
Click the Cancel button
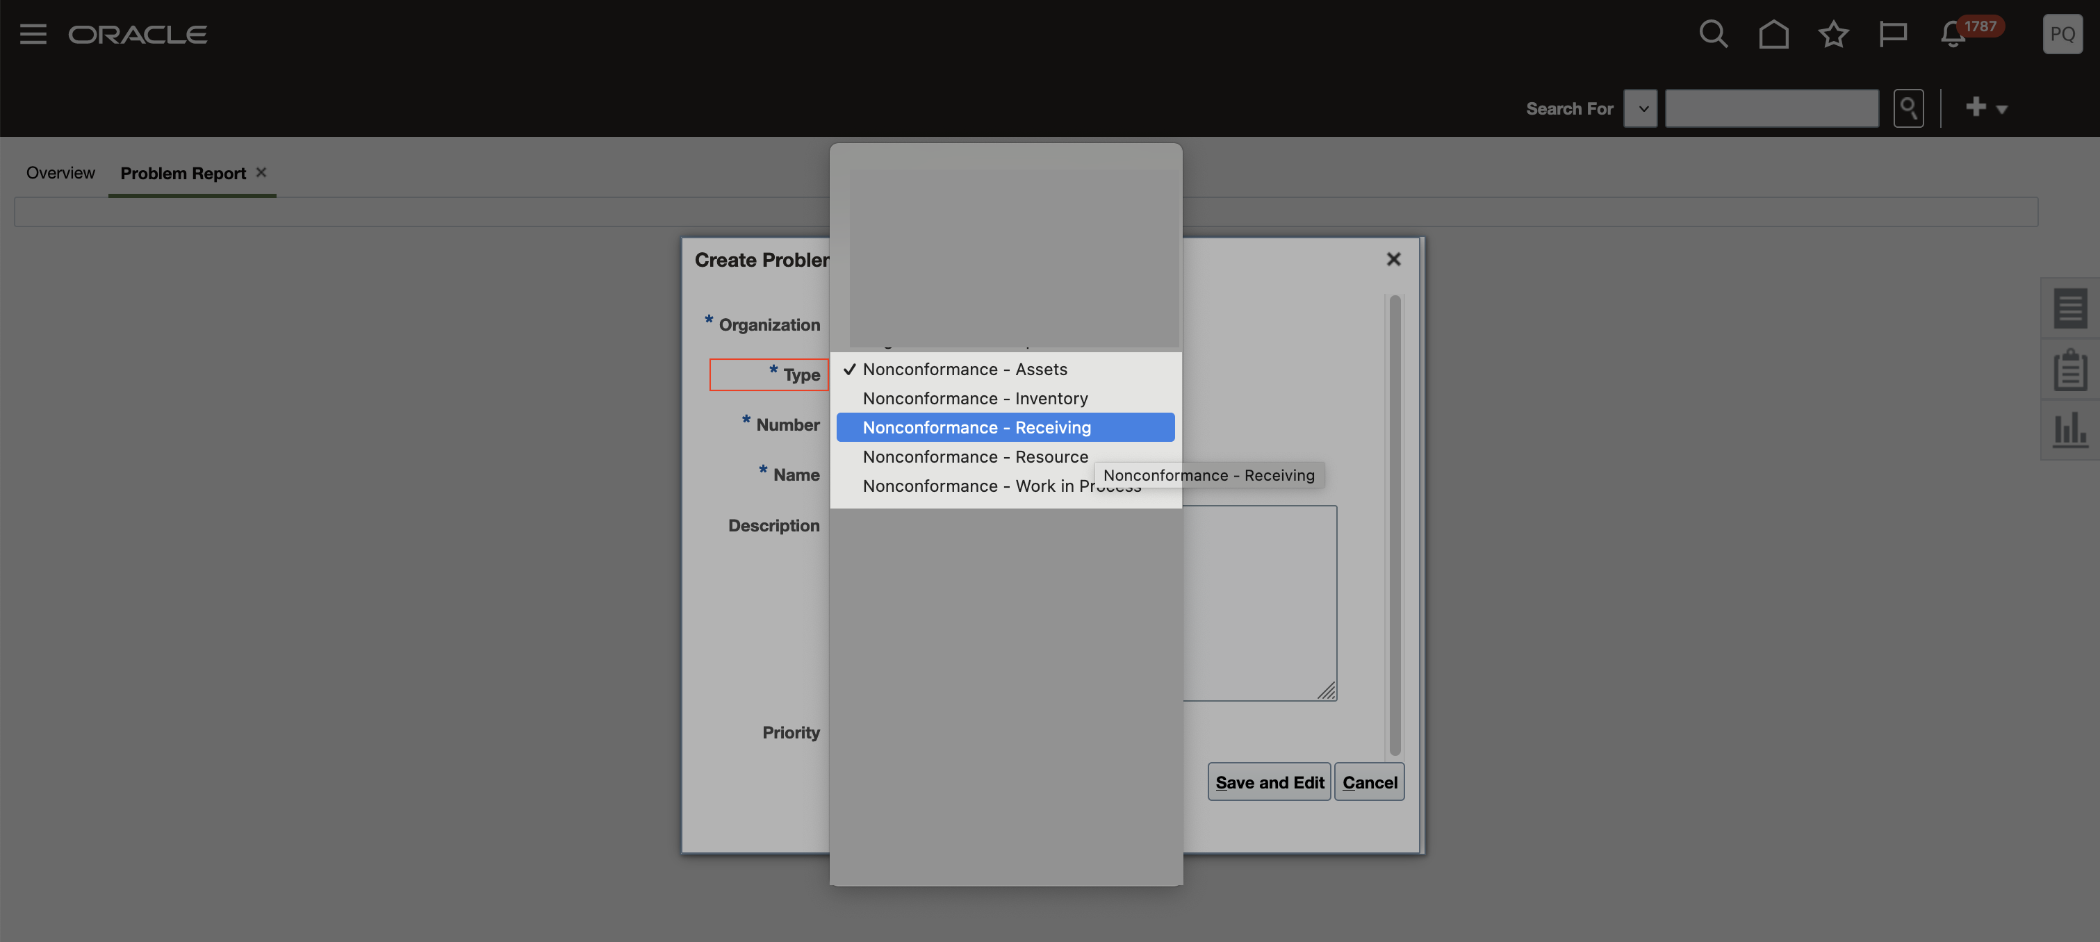pos(1370,782)
